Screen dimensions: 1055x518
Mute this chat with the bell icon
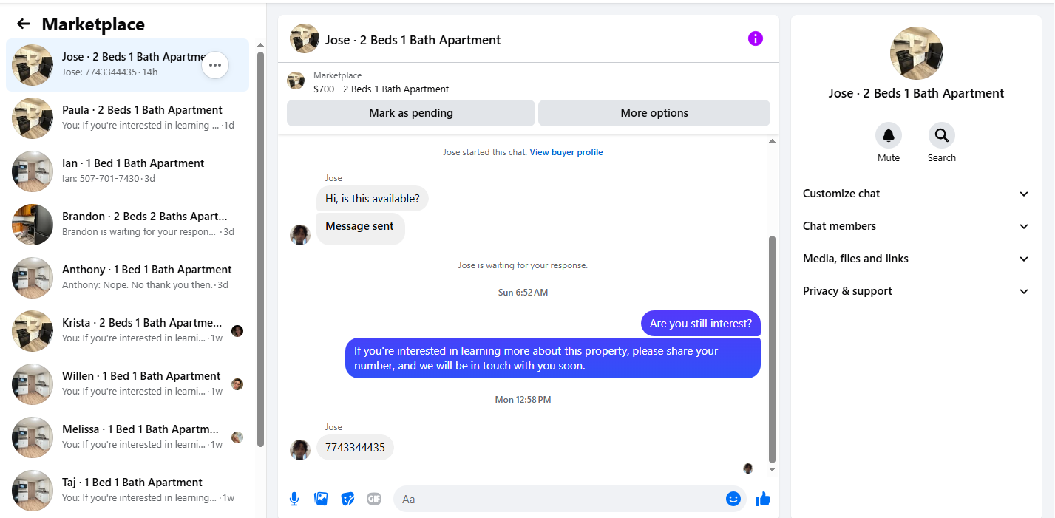pyautogui.click(x=889, y=135)
